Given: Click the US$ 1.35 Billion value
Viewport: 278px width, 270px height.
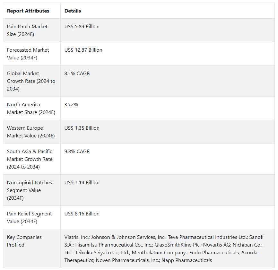Looking at the screenshot, I should (x=82, y=128).
